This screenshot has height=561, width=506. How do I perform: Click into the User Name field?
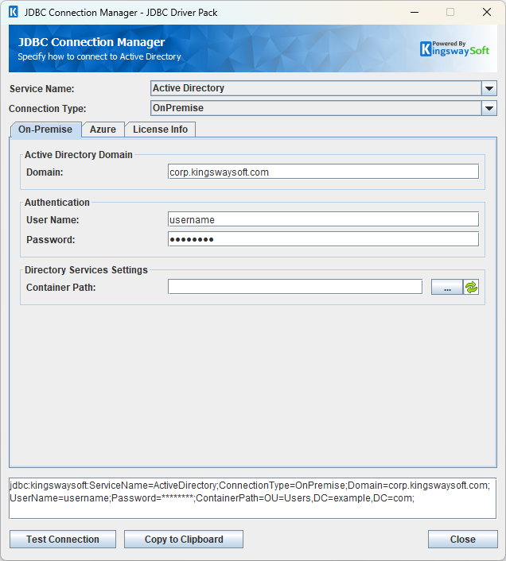(323, 219)
